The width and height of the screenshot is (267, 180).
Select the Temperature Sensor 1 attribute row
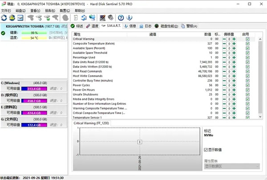pos(163,118)
